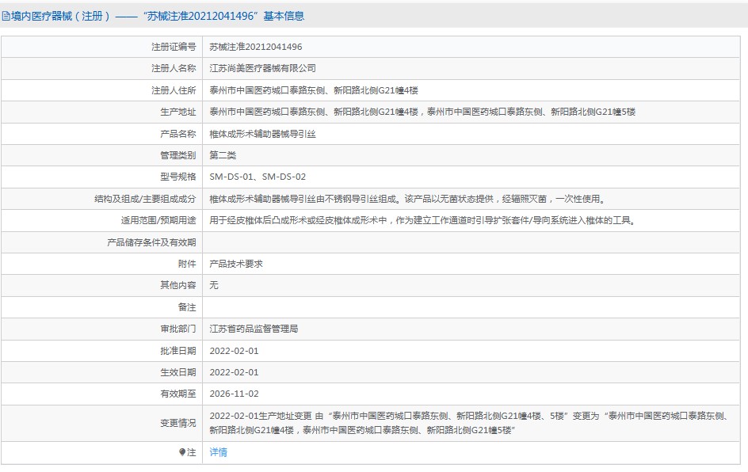
Task: Click management category value 第二类
Action: [223, 155]
